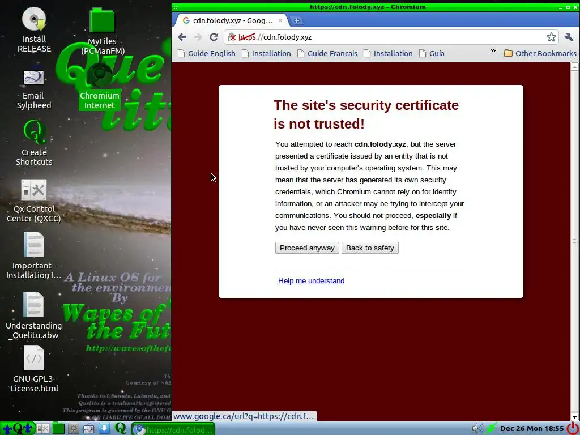580x435 pixels.
Task: Open the Installation bookmark after Guide Francais
Action: [388, 53]
